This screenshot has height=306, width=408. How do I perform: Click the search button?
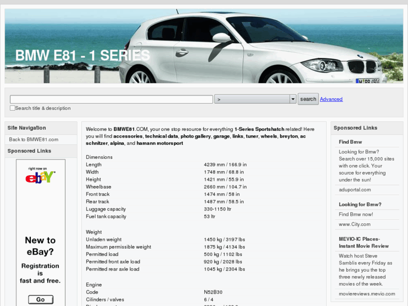click(308, 99)
